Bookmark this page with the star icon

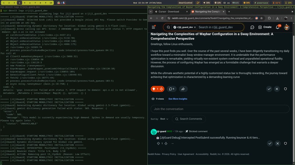[261, 18]
